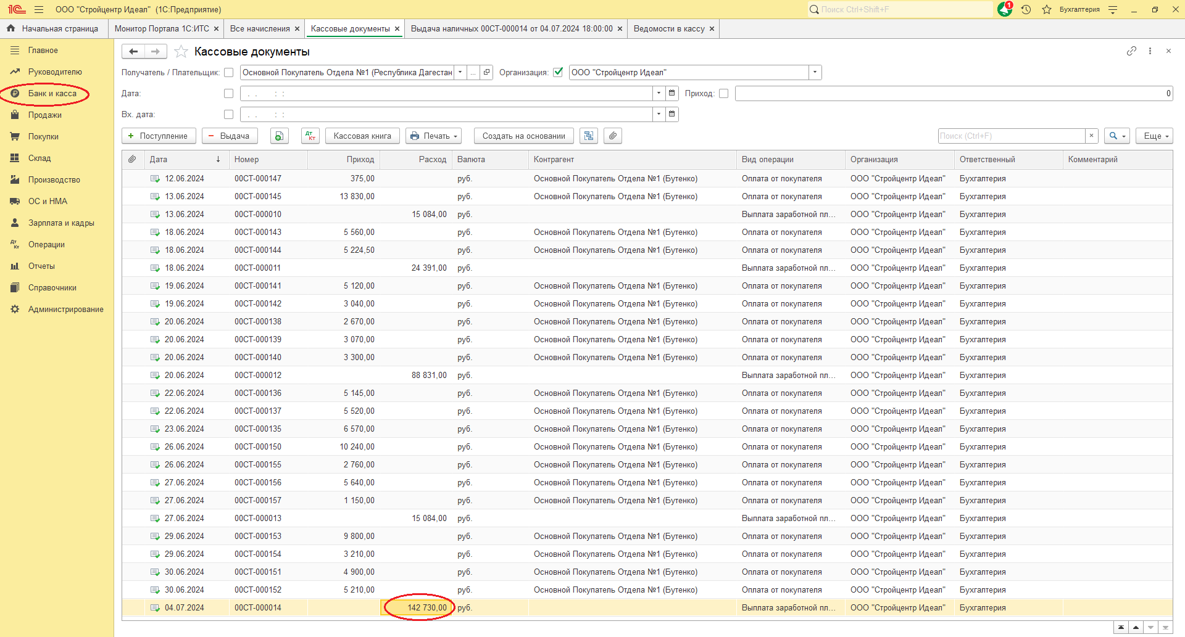Screen dimensions: 1185x637
Task: Enable the Получатель / Плательщик filter checkbox
Action: pyautogui.click(x=229, y=73)
